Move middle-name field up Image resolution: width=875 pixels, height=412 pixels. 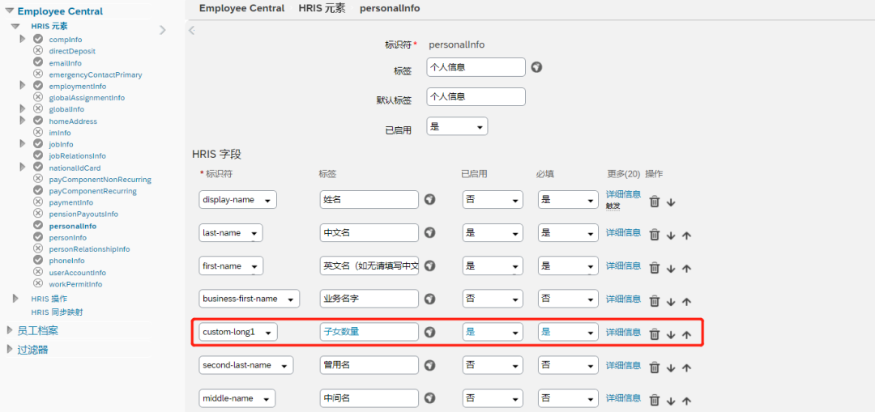tap(686, 401)
